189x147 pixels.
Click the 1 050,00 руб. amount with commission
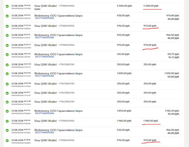pos(172,73)
